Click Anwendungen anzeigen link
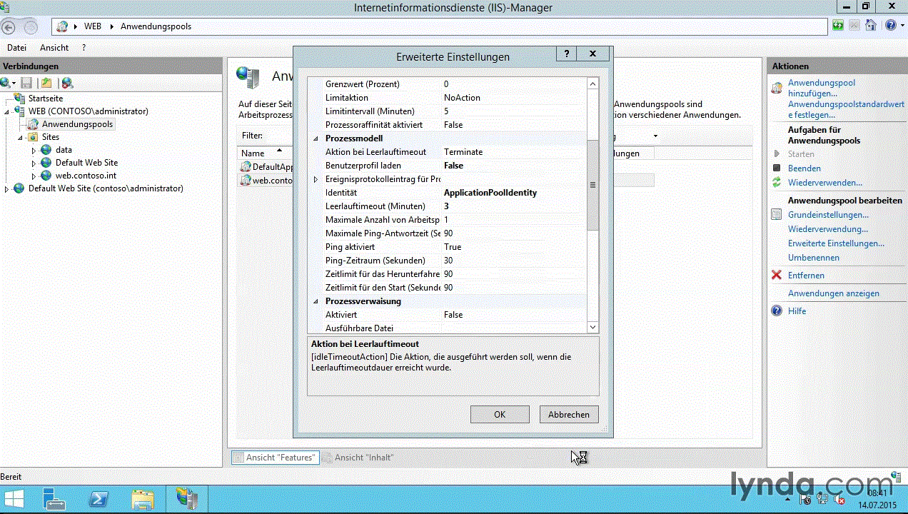This screenshot has width=908, height=514. click(x=834, y=293)
